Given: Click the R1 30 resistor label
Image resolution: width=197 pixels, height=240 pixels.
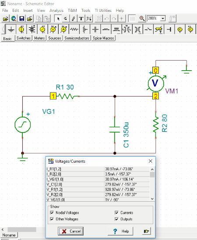Looking at the screenshot, I should (x=65, y=87).
